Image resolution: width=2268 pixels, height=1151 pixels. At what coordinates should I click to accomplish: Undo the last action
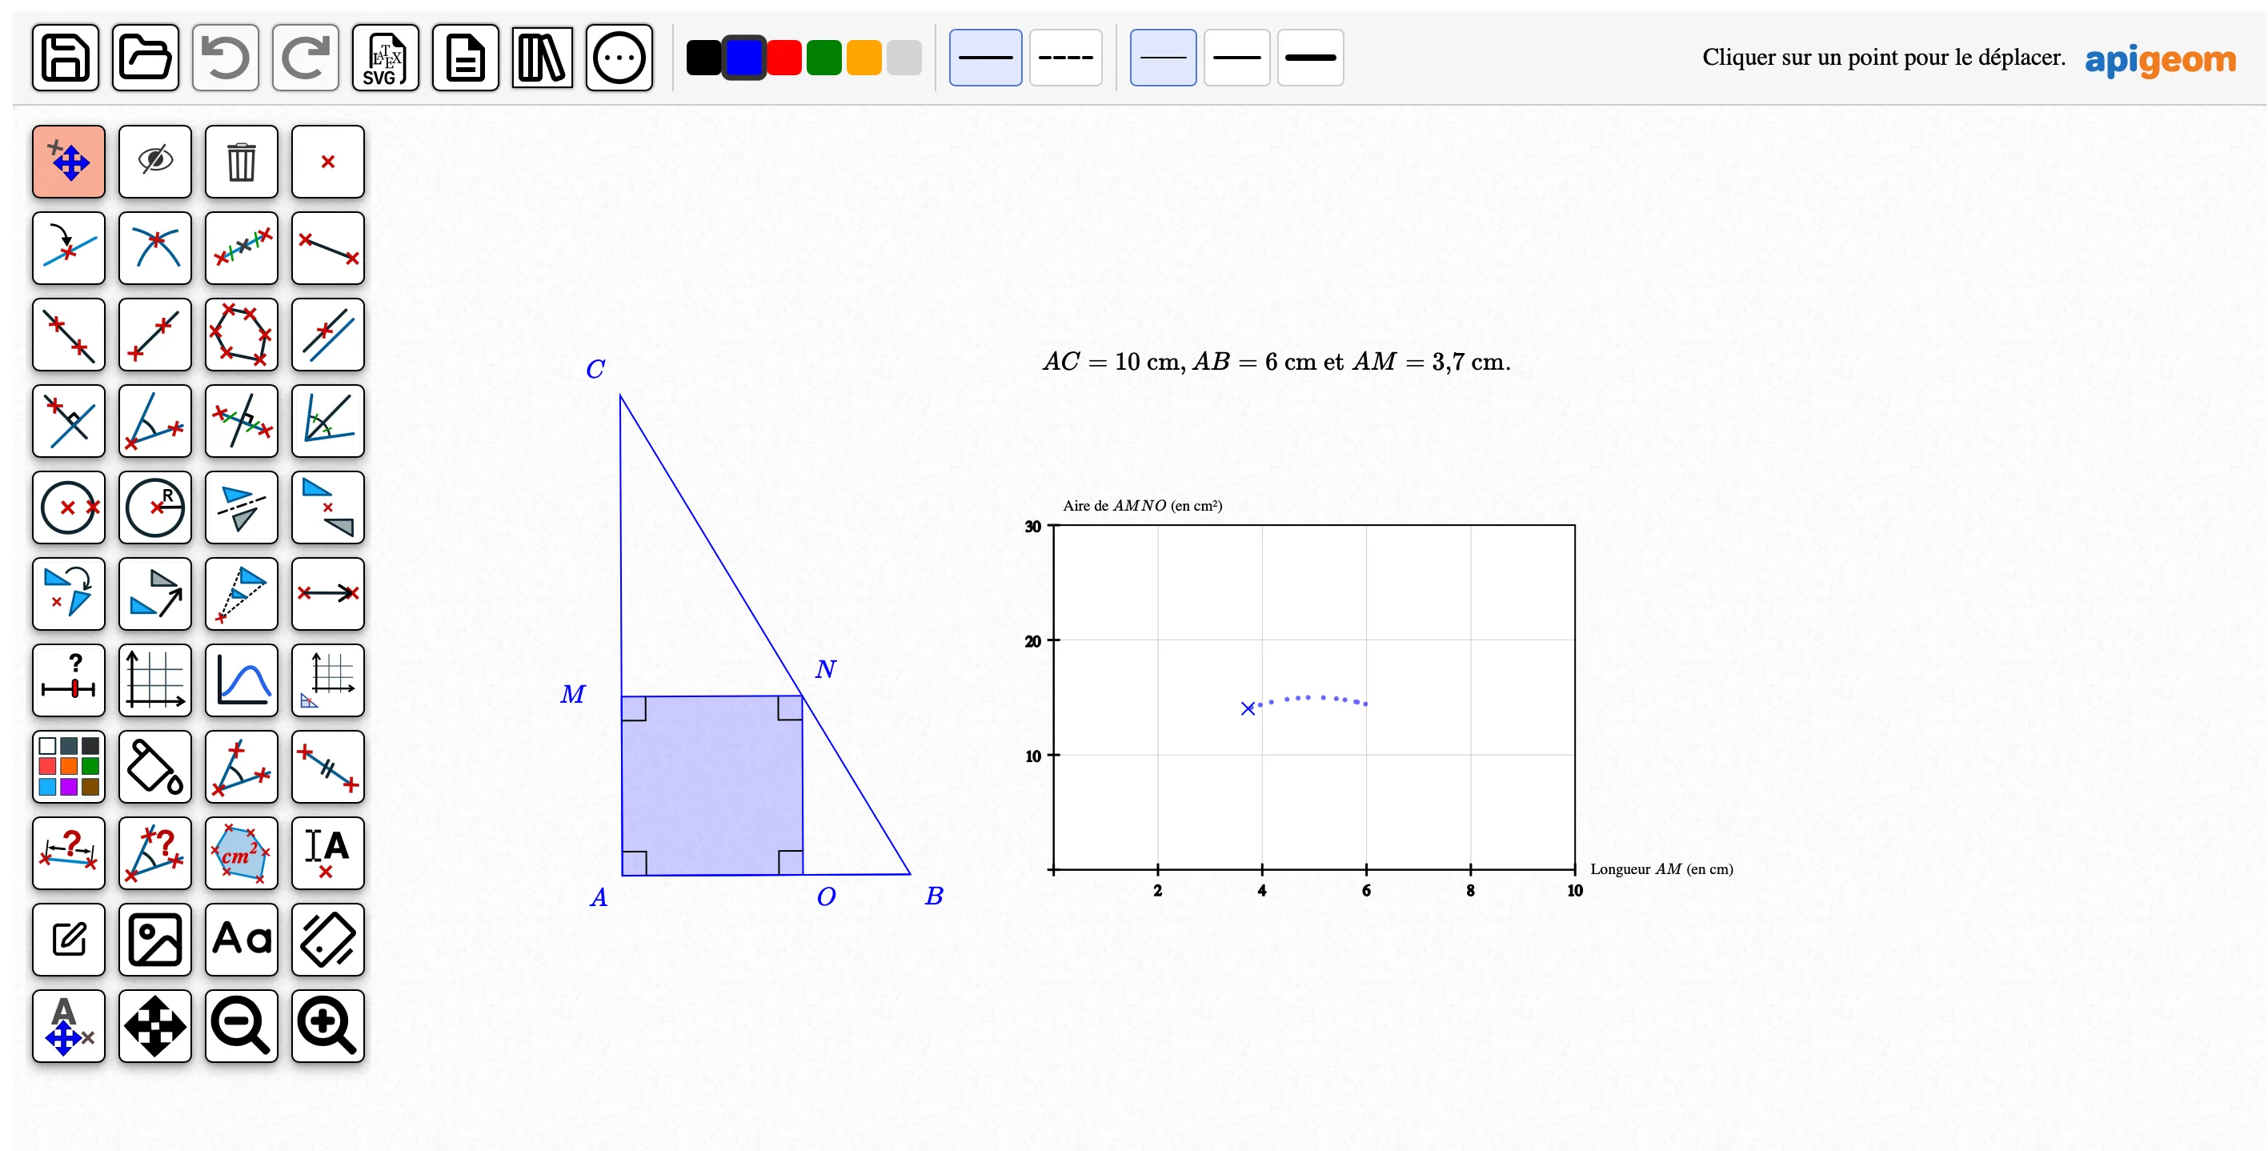(226, 58)
